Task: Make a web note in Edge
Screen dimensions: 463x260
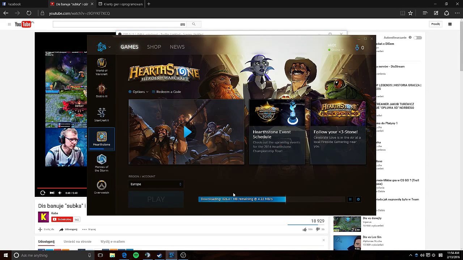Action: 436,13
